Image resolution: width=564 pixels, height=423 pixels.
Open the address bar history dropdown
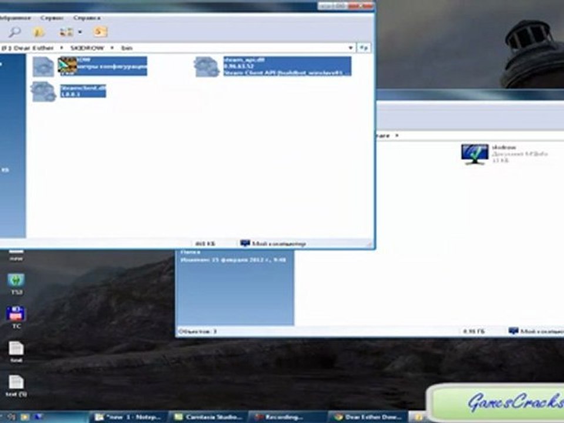tap(350, 48)
